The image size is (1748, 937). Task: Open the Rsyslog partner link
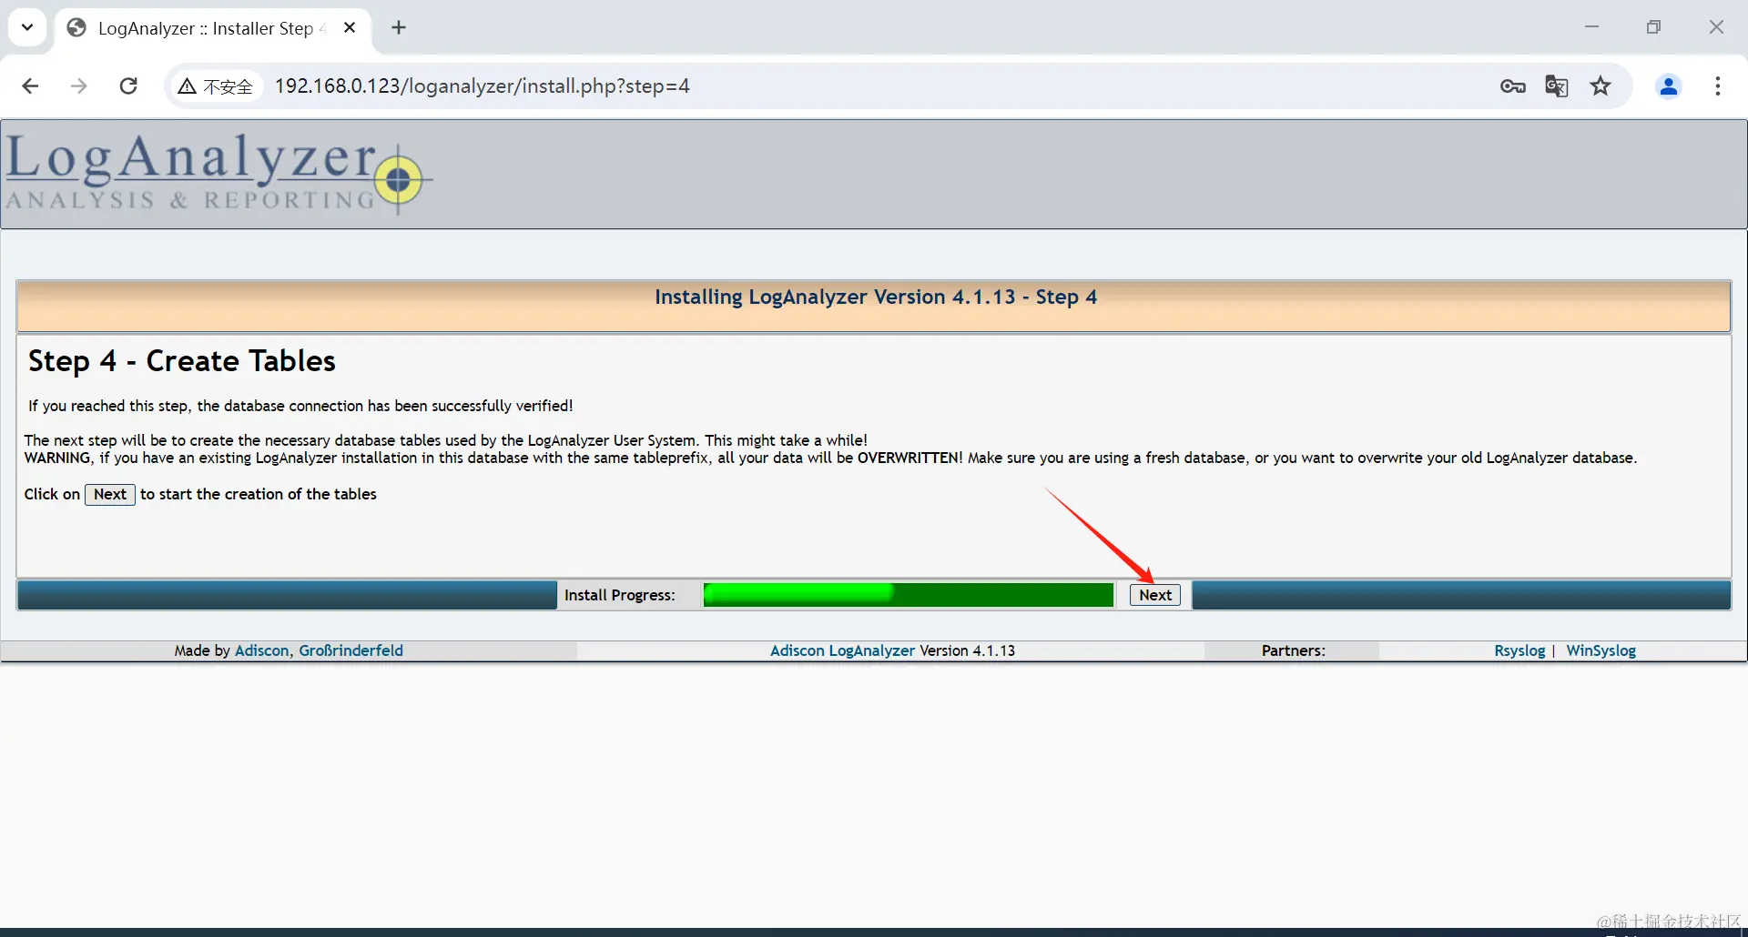(1519, 650)
